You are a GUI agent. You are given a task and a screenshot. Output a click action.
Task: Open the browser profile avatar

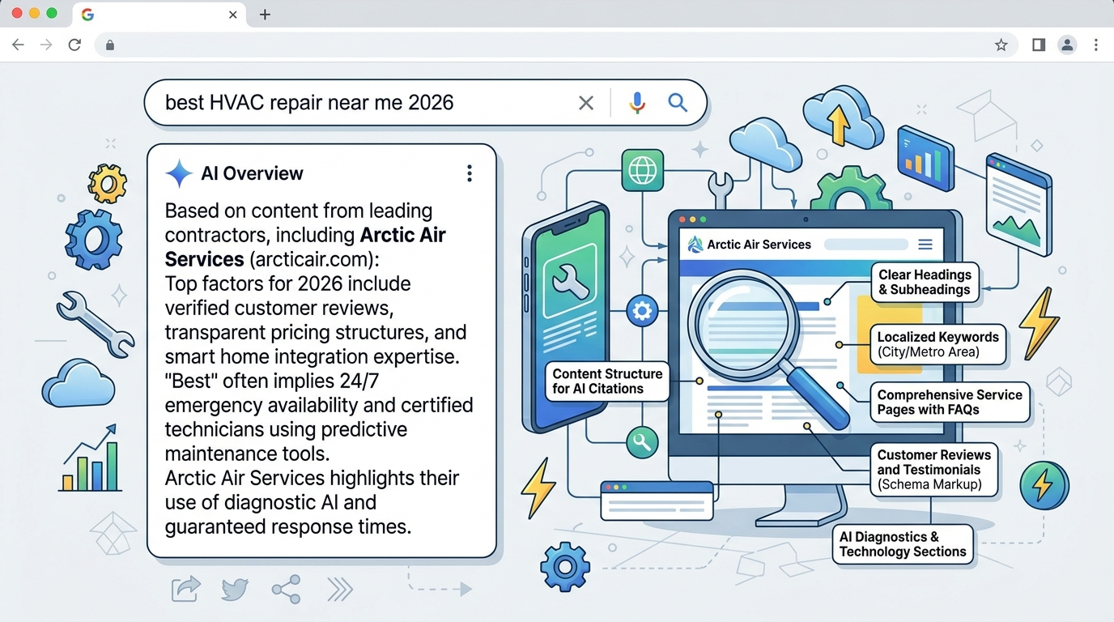[1067, 45]
